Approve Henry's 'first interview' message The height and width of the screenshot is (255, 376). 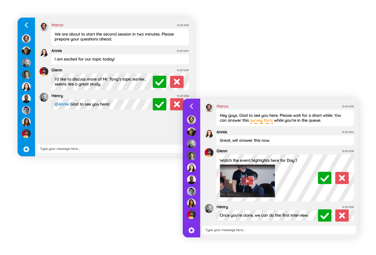click(x=325, y=215)
